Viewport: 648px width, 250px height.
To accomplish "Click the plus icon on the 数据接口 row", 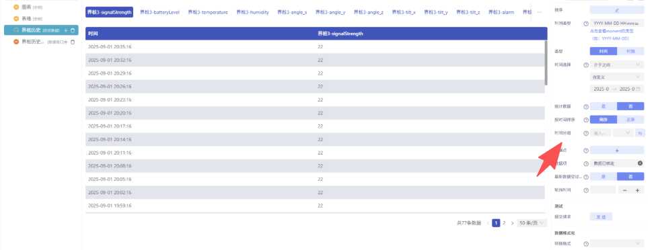I will pyautogui.click(x=66, y=42).
